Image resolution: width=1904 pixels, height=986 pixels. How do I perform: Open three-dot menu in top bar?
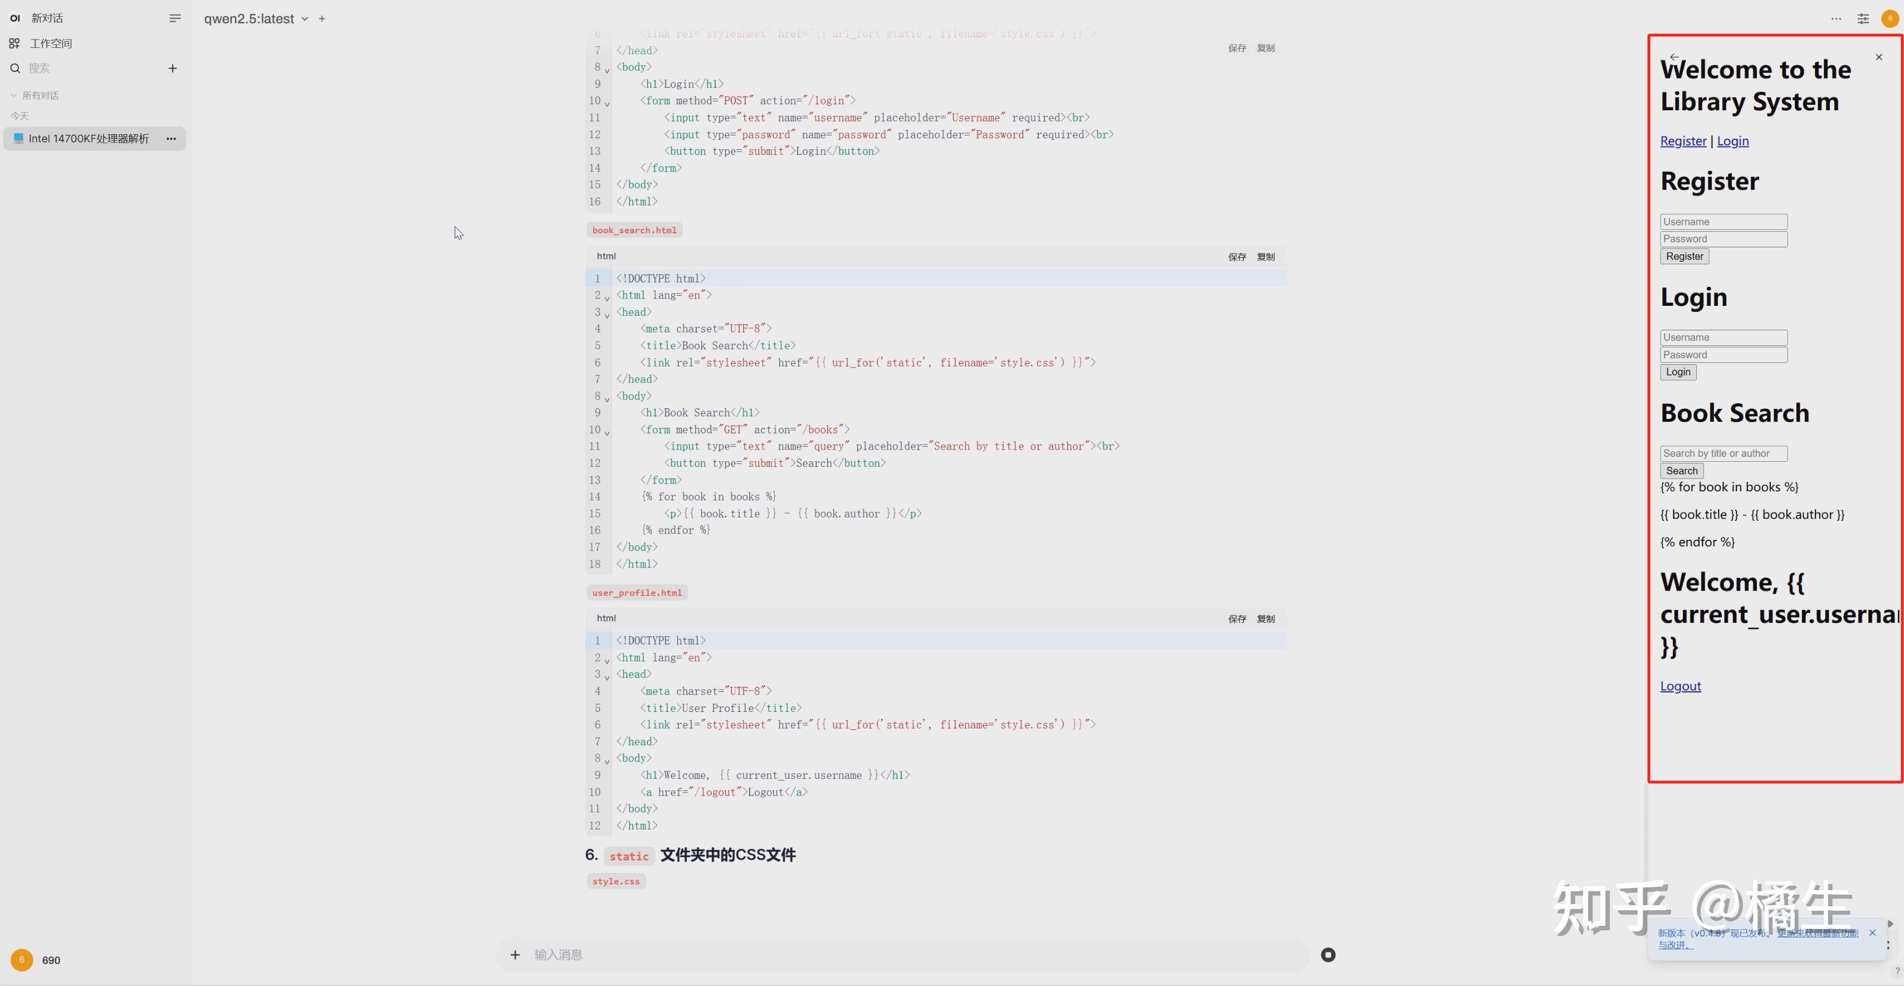click(1835, 18)
